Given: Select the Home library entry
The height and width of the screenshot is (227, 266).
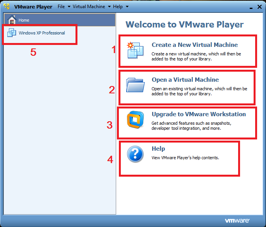Looking at the screenshot, I should 60,20.
